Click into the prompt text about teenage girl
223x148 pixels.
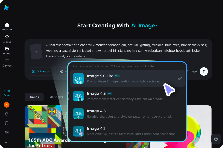127,50
